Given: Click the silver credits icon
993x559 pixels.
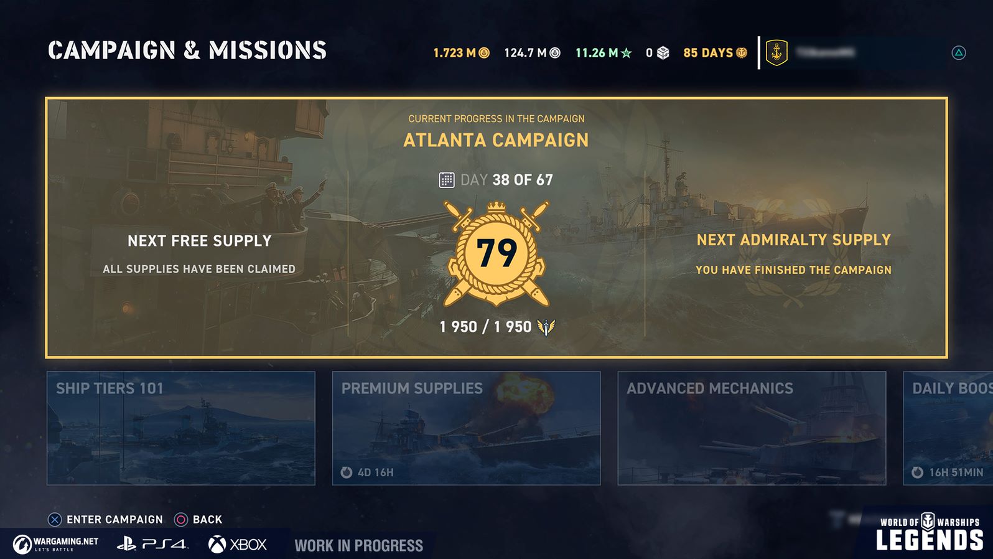Looking at the screenshot, I should tap(555, 53).
